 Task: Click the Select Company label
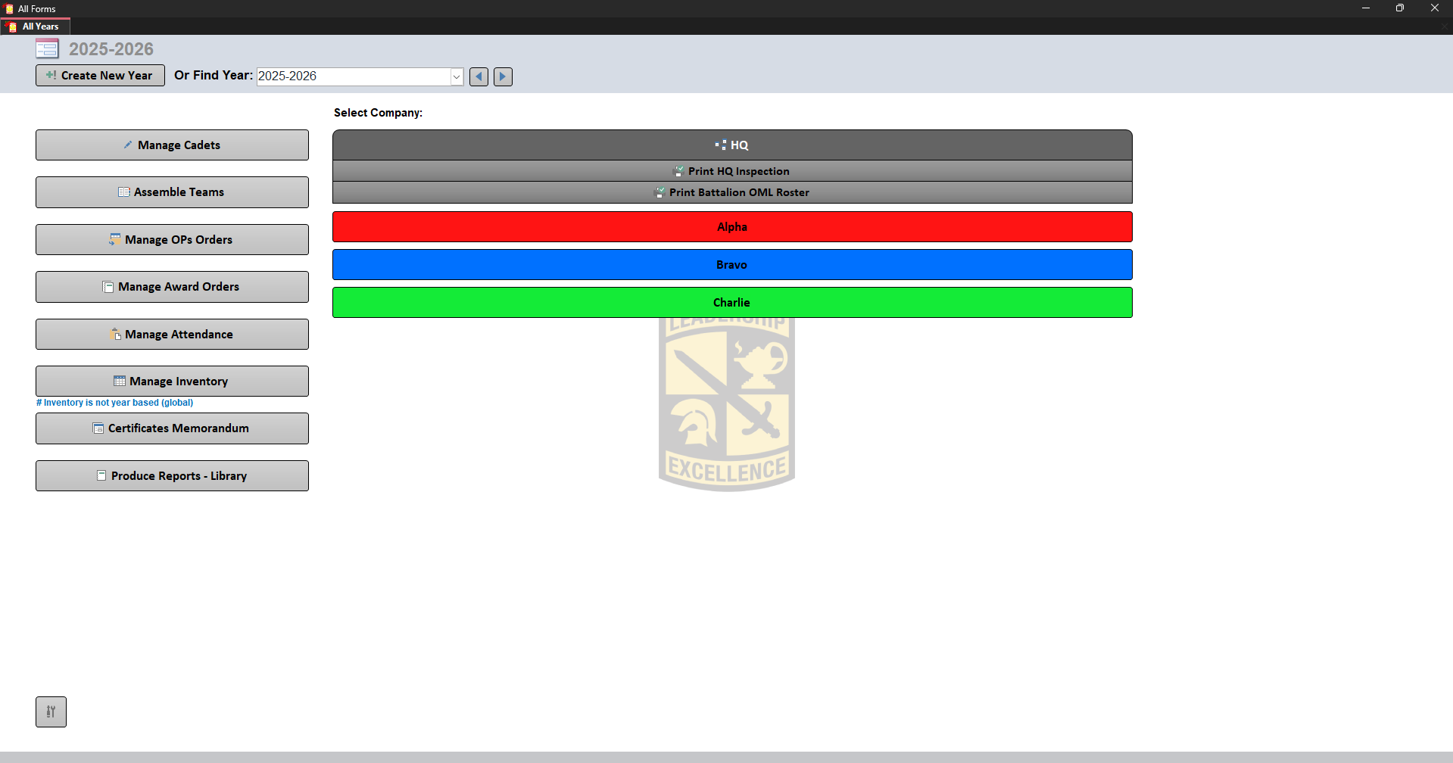click(378, 113)
